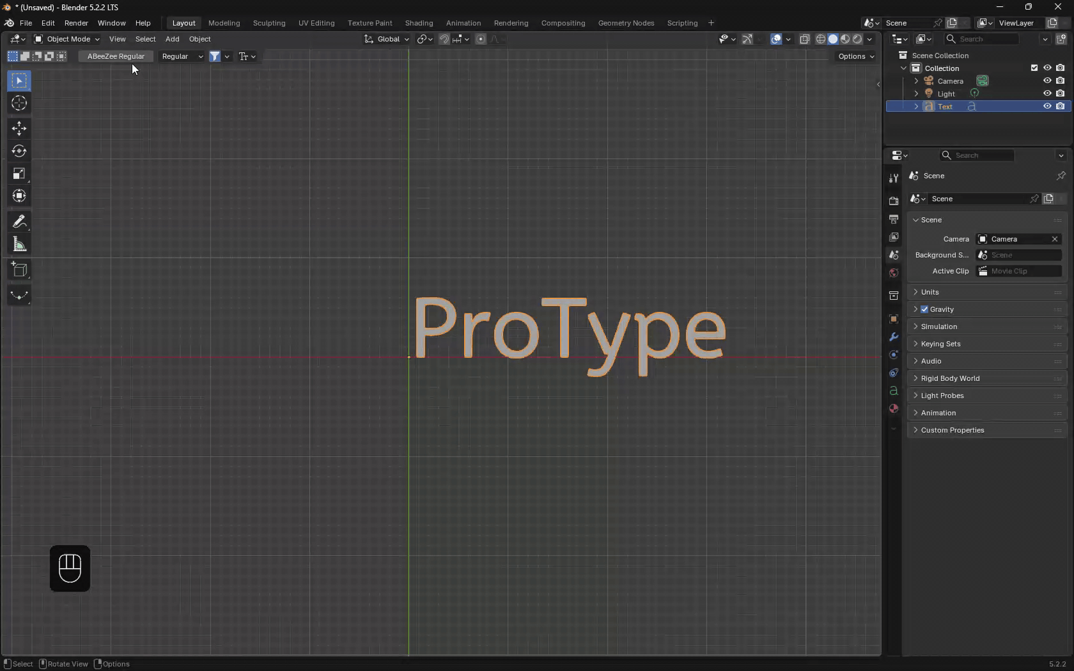Expand the Camera item in outliner
1074x671 pixels.
tap(916, 81)
